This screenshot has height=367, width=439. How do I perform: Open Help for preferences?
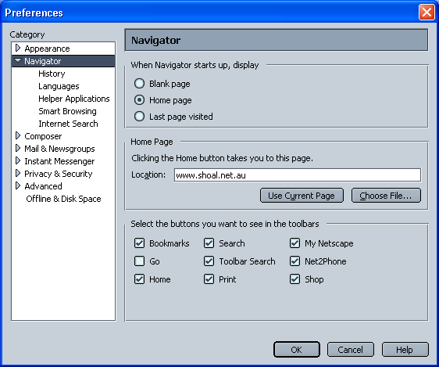(x=405, y=350)
